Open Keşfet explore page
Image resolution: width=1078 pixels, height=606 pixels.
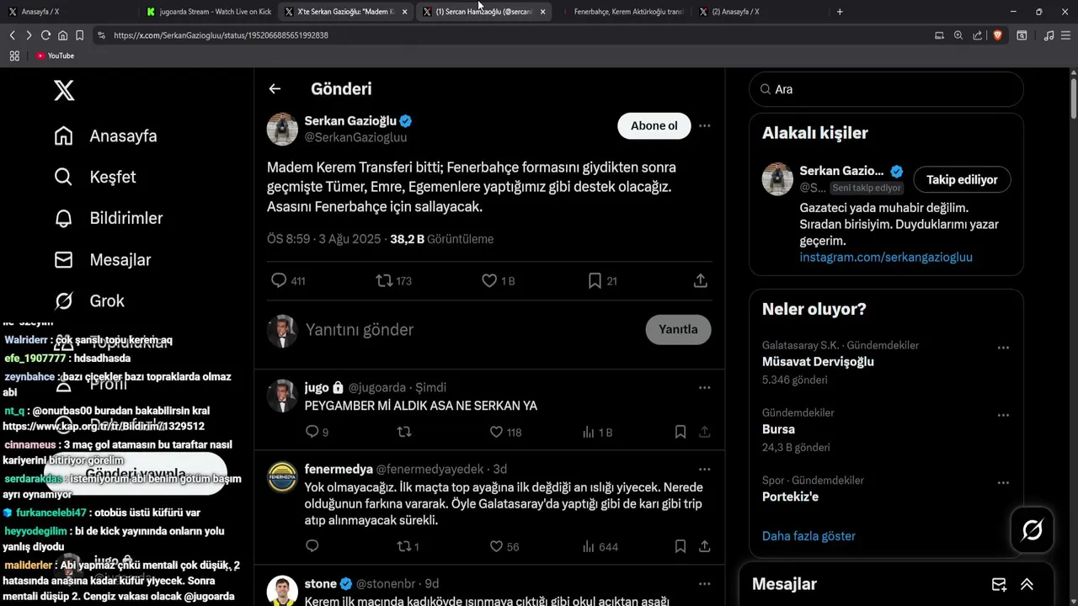[x=94, y=177]
